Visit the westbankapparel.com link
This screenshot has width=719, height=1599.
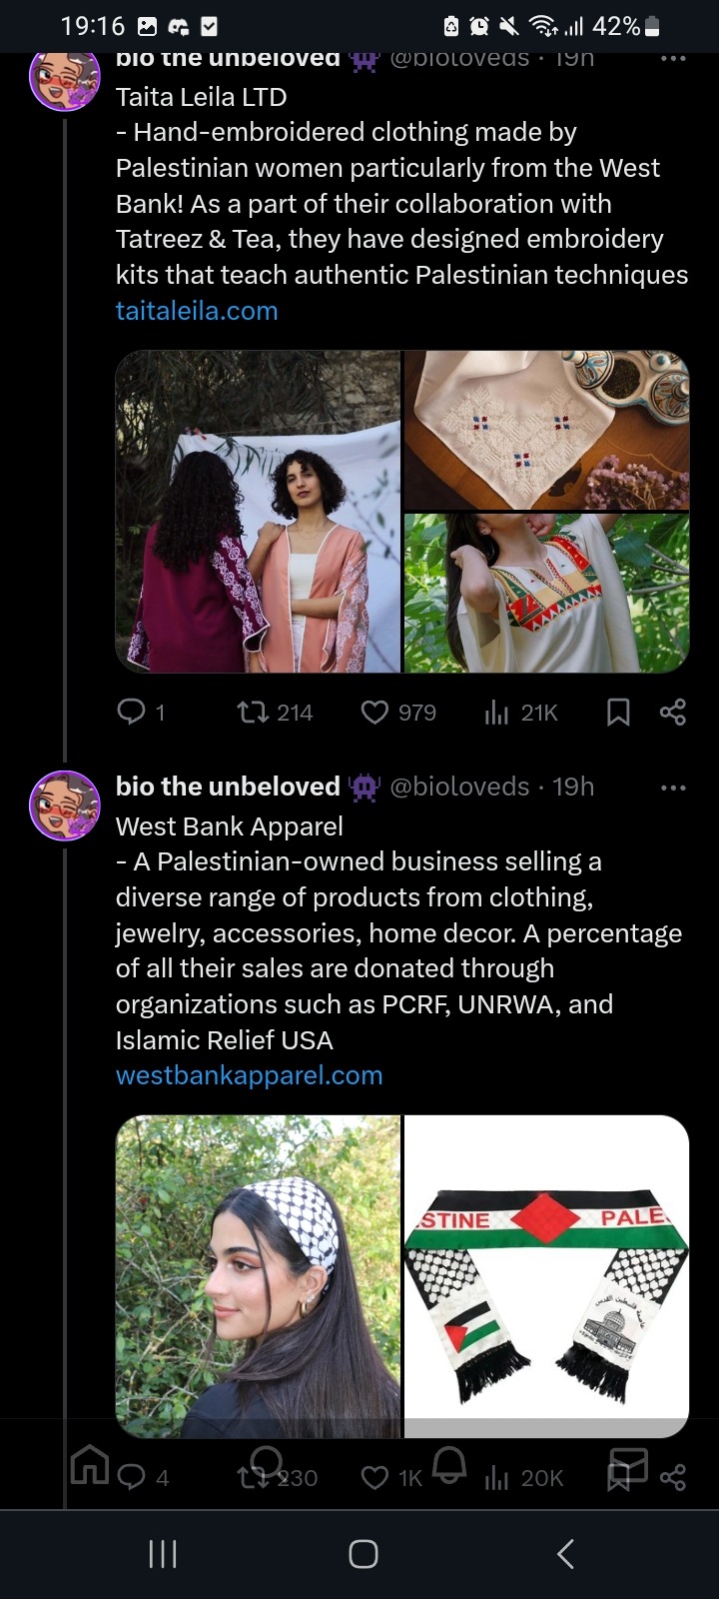pyautogui.click(x=249, y=1075)
